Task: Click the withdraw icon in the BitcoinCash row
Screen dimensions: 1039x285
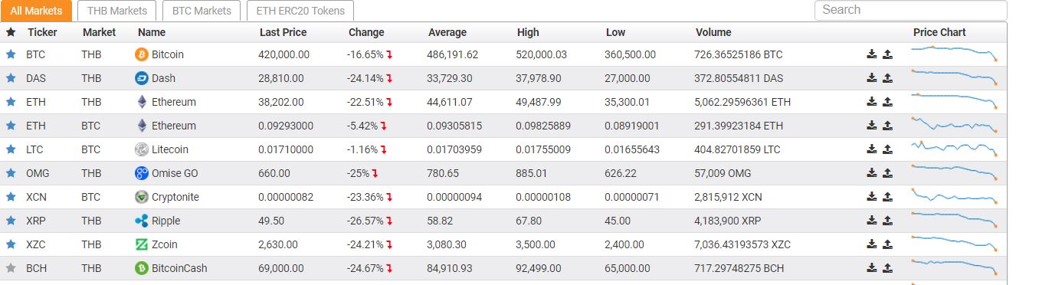Action: [x=887, y=268]
